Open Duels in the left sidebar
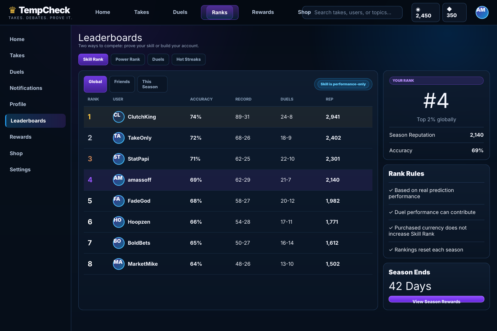 point(36,72)
